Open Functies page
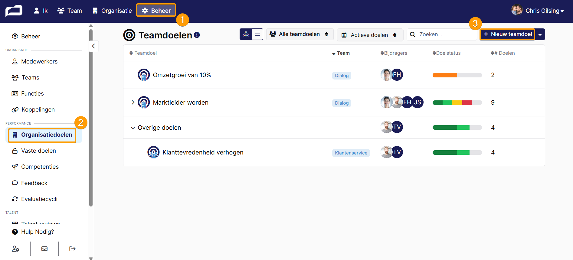The width and height of the screenshot is (573, 260). pyautogui.click(x=28, y=93)
